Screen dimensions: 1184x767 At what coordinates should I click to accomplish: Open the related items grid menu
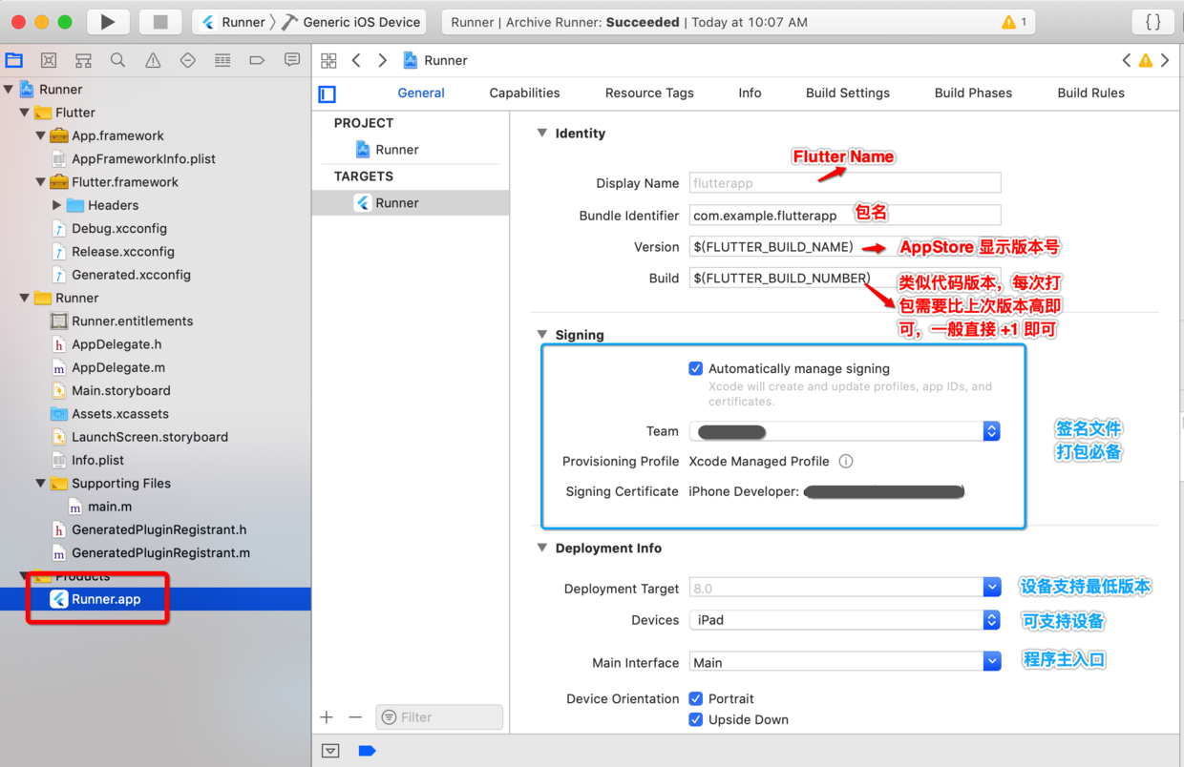point(328,60)
